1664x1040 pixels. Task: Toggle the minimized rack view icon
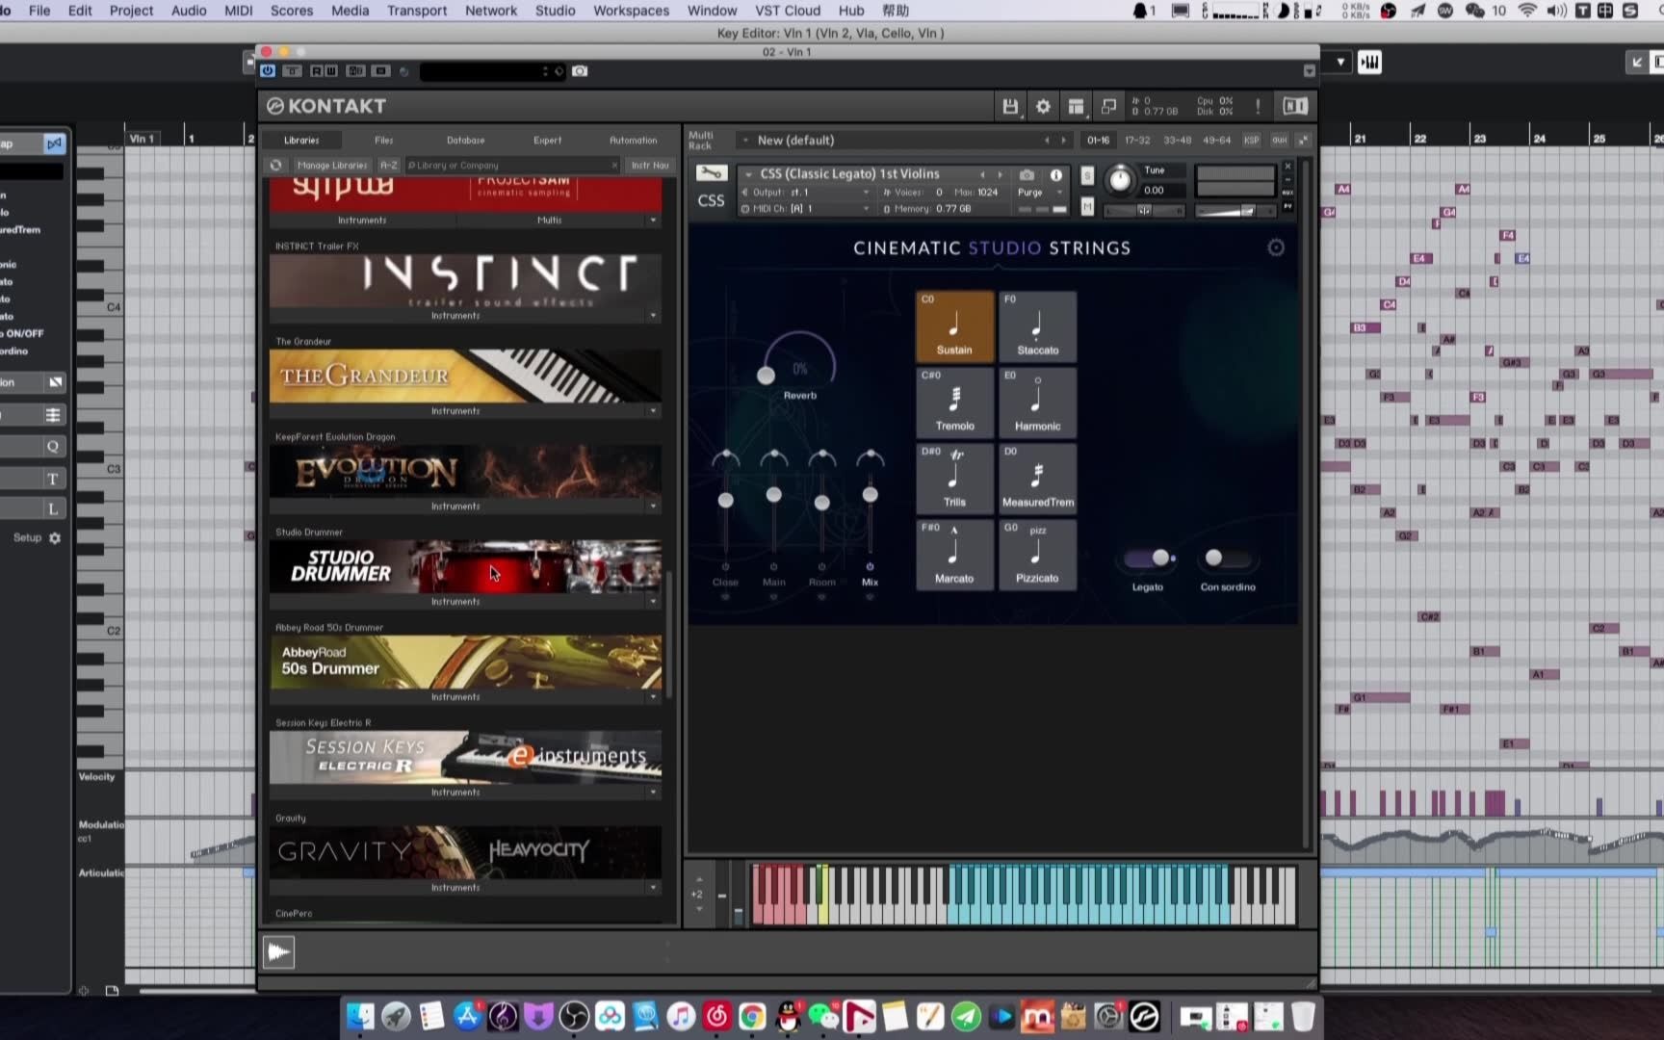click(1108, 106)
